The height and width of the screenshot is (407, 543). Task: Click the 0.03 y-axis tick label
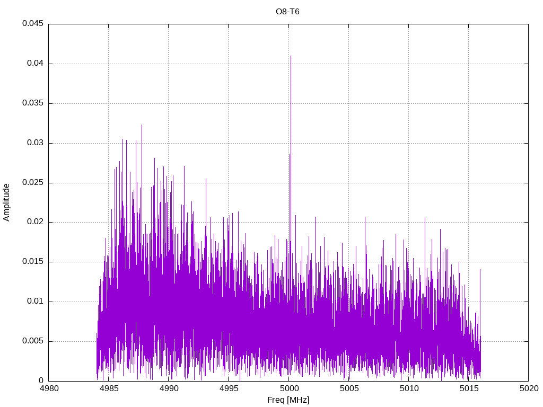point(34,143)
